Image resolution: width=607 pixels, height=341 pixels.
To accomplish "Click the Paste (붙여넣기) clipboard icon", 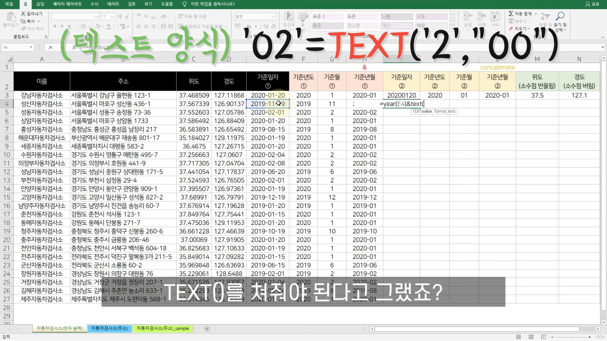I will click(11, 16).
